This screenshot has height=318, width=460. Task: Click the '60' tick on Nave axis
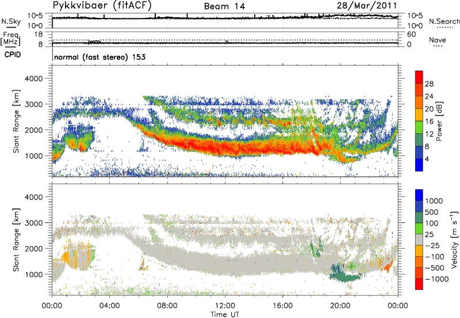click(411, 34)
